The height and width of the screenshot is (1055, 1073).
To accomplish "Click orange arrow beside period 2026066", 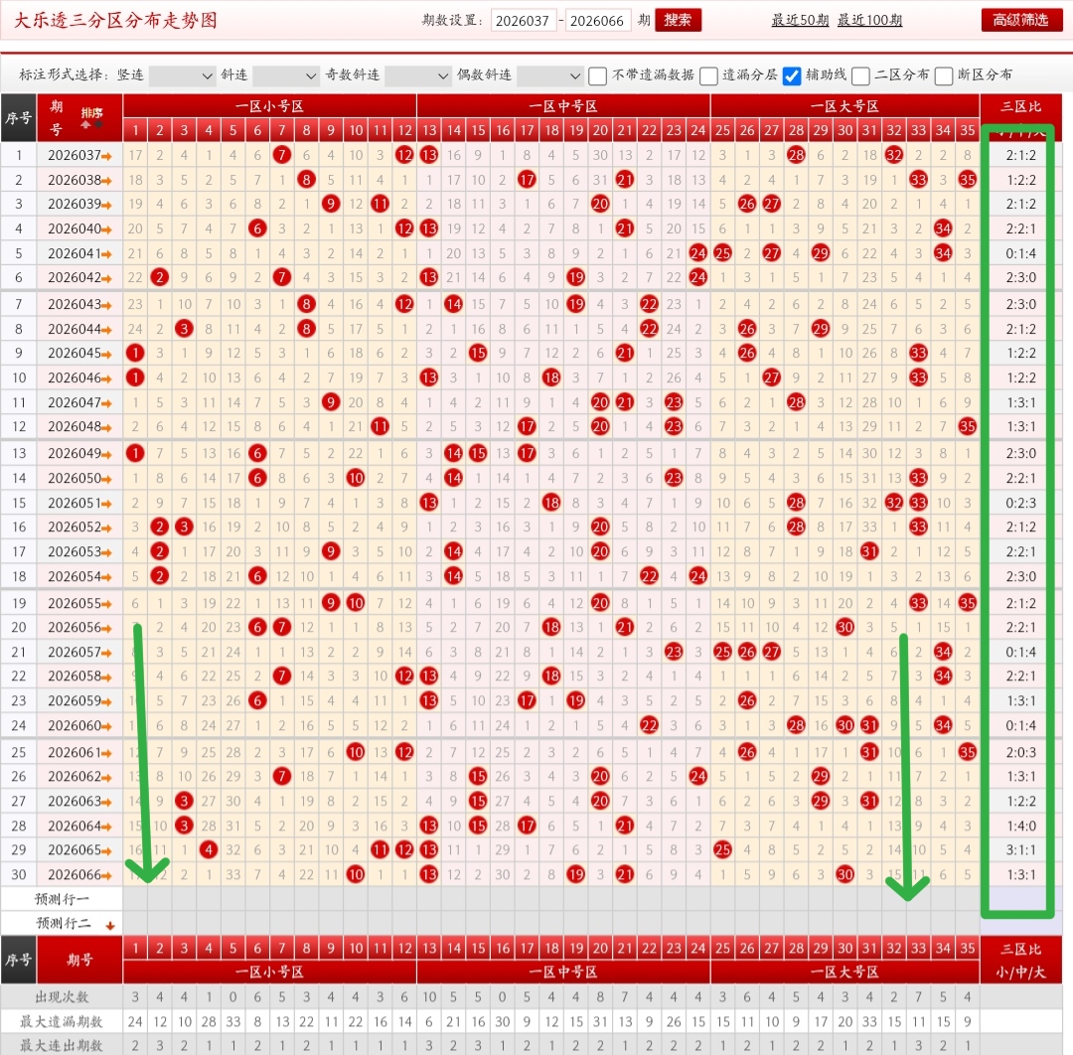I will 106,876.
